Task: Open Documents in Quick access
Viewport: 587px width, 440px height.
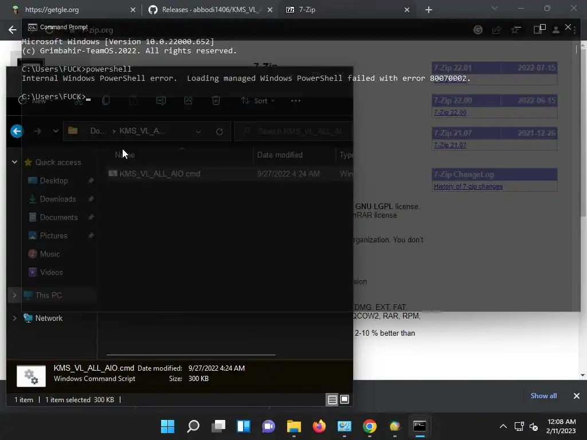Action: coord(59,217)
